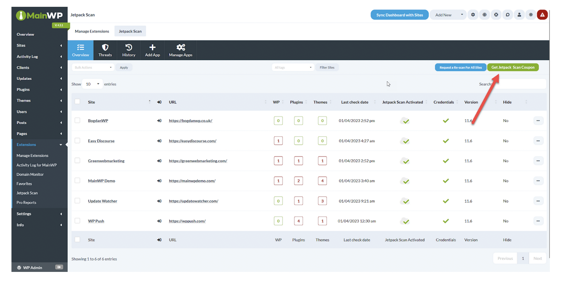The image size is (562, 283).
Task: Click Sync Dashboard with Sites button
Action: tap(399, 15)
